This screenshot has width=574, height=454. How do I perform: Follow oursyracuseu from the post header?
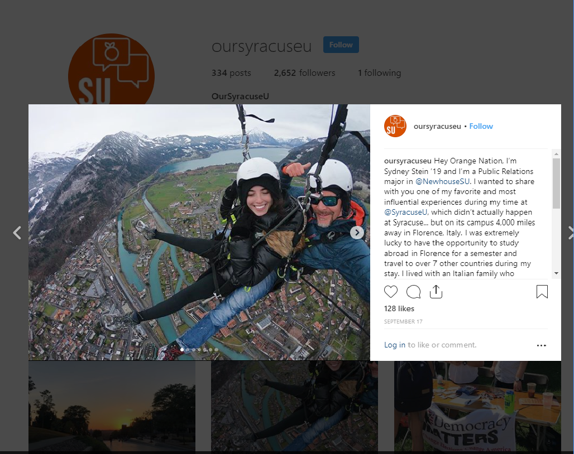point(481,126)
